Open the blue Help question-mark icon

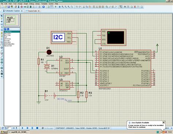click(43, 7)
